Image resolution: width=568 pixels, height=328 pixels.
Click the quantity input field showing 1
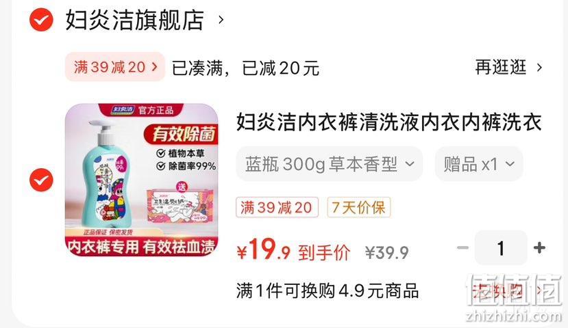(x=501, y=248)
